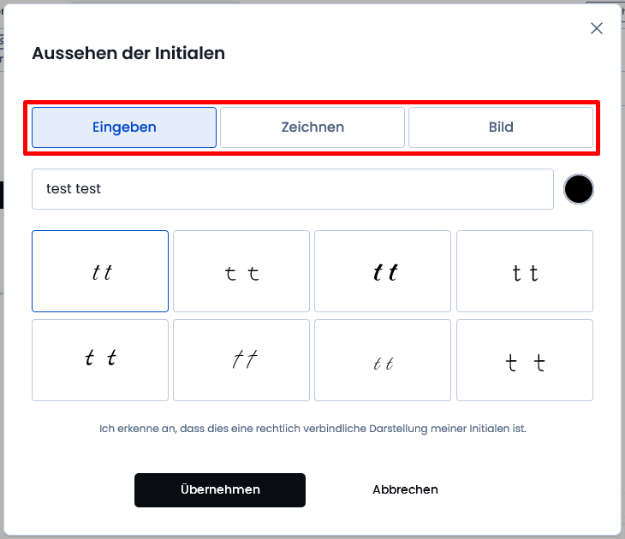Select the thin slanted handwriting initials style
This screenshot has width=625, height=539.
pyautogui.click(x=241, y=360)
